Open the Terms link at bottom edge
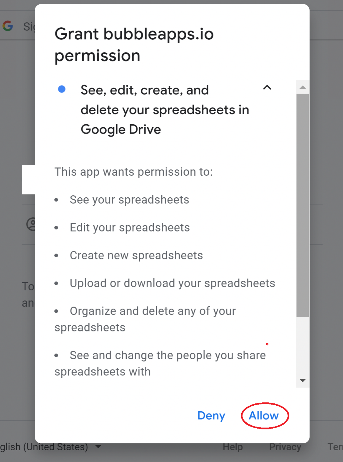Image resolution: width=343 pixels, height=462 pixels. click(x=335, y=447)
